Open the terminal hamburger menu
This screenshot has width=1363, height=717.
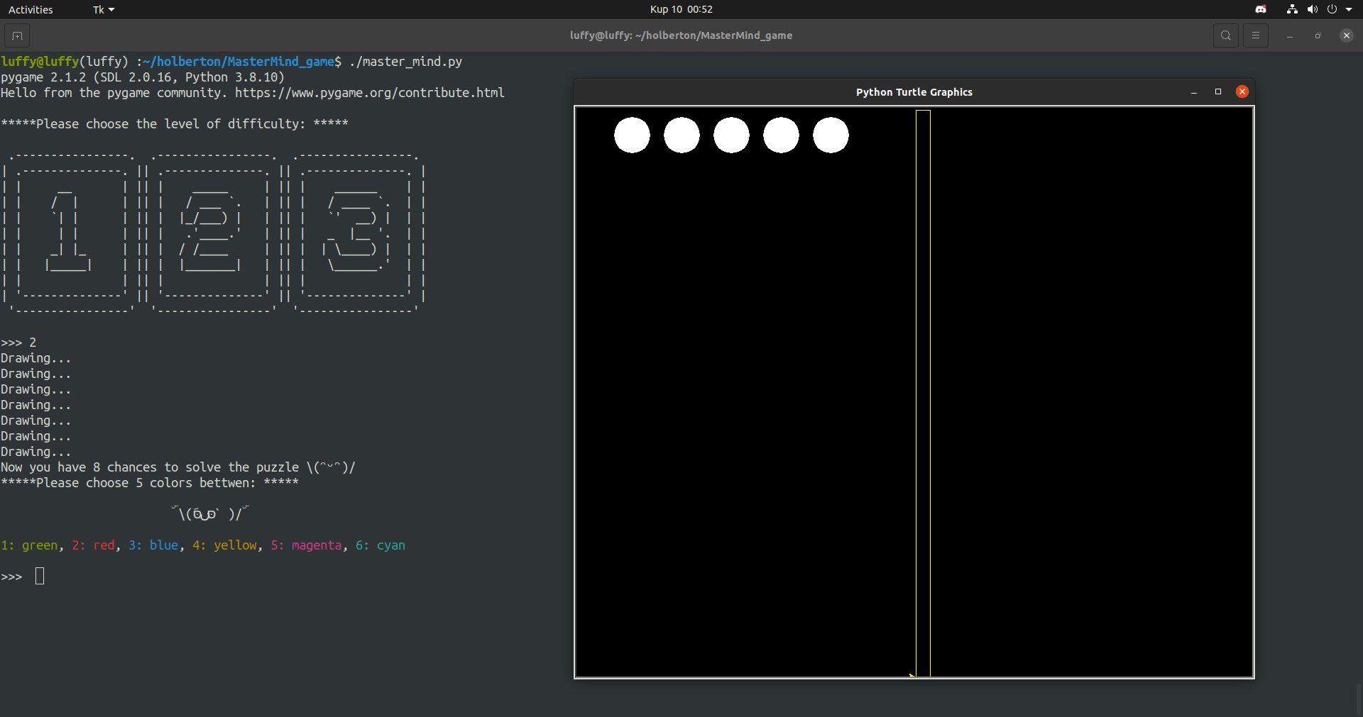1255,35
